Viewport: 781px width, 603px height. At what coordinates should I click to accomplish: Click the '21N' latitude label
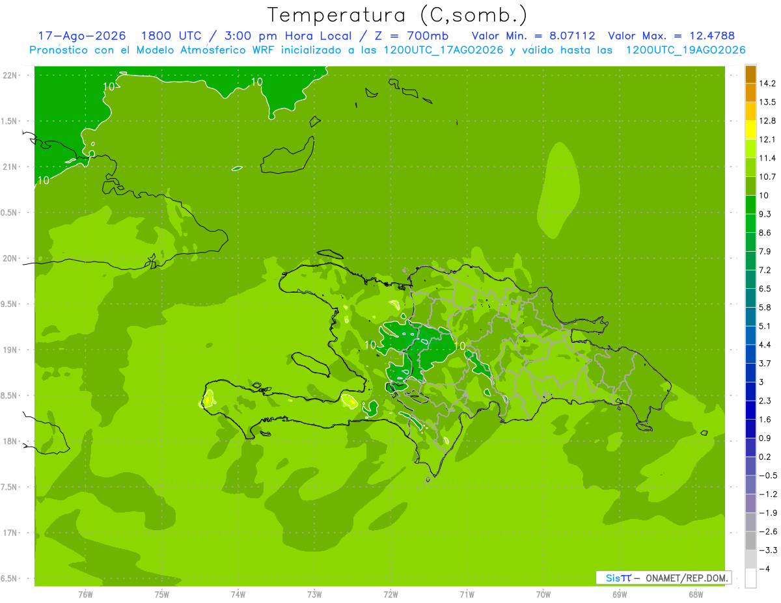[x=10, y=167]
